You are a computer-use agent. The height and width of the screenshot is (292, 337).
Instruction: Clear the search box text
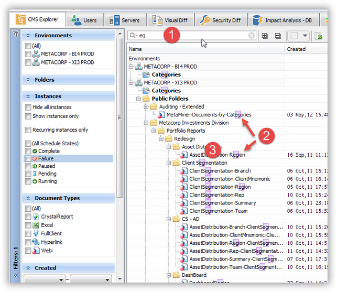252,36
